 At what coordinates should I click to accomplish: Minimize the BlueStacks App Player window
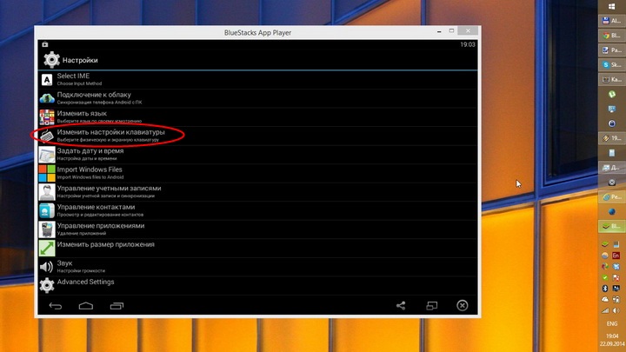click(439, 30)
